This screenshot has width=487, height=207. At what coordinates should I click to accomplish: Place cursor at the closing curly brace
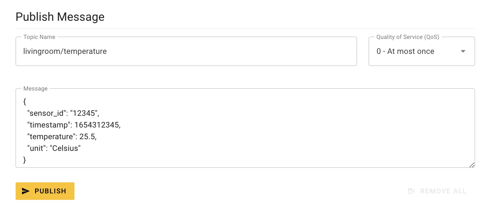click(25, 160)
